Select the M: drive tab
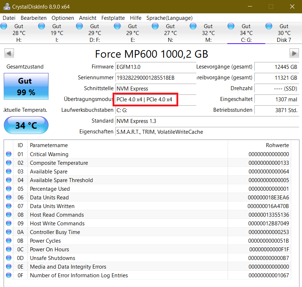This screenshot has height=287, width=302. pyautogui.click(x=208, y=33)
